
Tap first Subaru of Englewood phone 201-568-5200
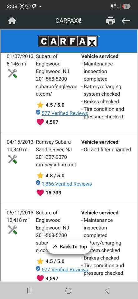pyautogui.click(x=51, y=79)
